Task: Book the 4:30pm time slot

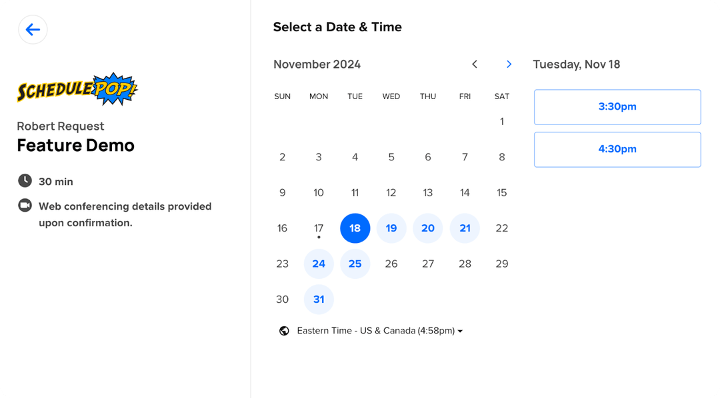Action: point(617,149)
